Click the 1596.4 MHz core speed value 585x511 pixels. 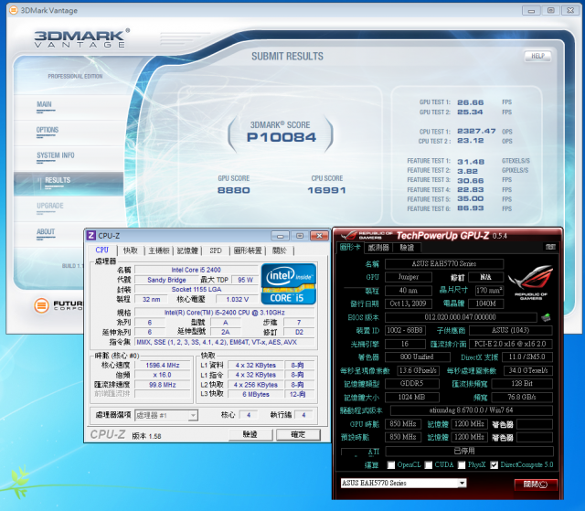[x=163, y=365]
